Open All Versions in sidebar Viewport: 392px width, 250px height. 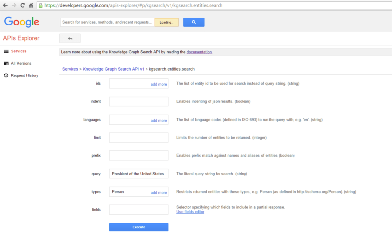tap(21, 63)
